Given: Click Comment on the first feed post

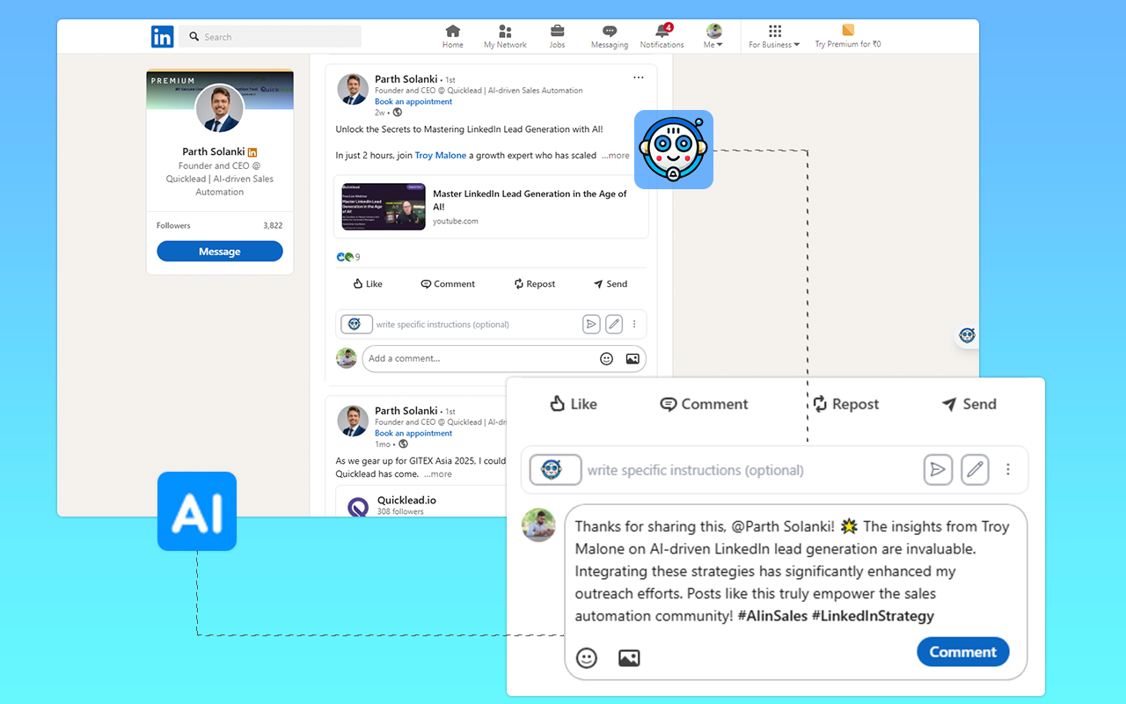Looking at the screenshot, I should click(x=448, y=283).
